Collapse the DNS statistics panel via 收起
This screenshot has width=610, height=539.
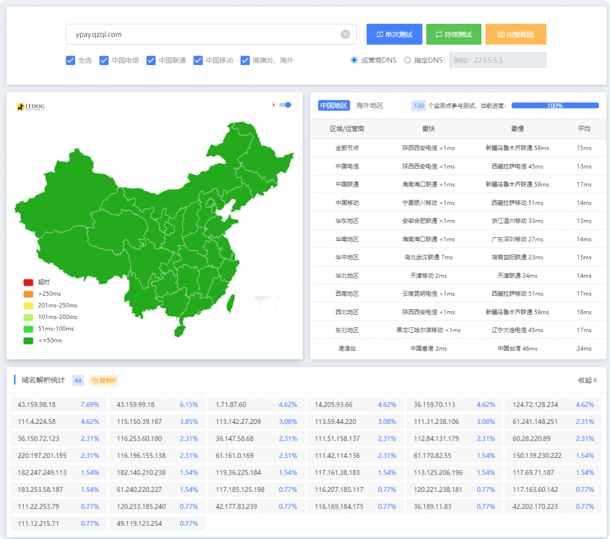(x=587, y=380)
